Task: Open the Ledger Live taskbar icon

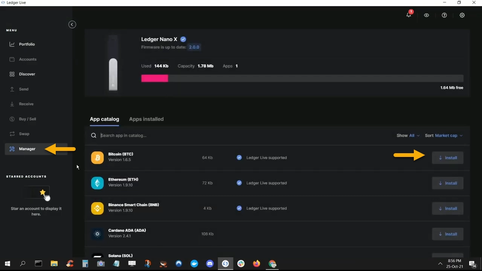Action: 226,263
